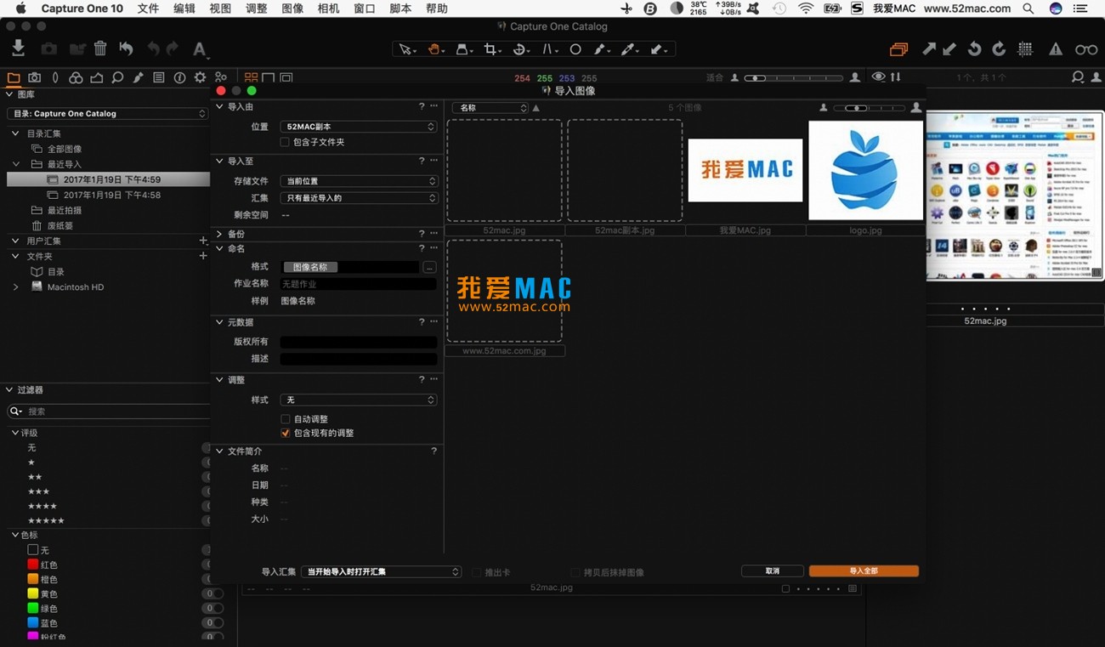Click the Reset adjustments arrow icon
Image resolution: width=1105 pixels, height=647 pixels.
point(126,48)
